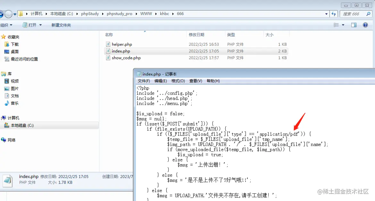Click the 2022/2/25 17:57 date cell
This screenshot has height=201, width=375.
(x=204, y=58)
